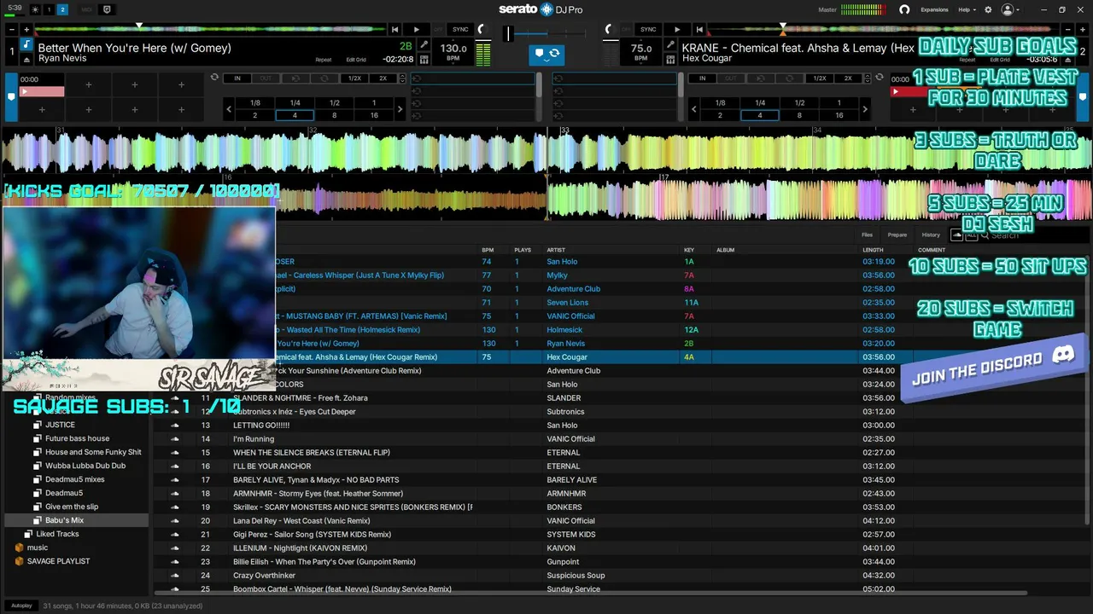Toggle the MIDI button
Screen dimensions: 1093x614
tap(87, 9)
